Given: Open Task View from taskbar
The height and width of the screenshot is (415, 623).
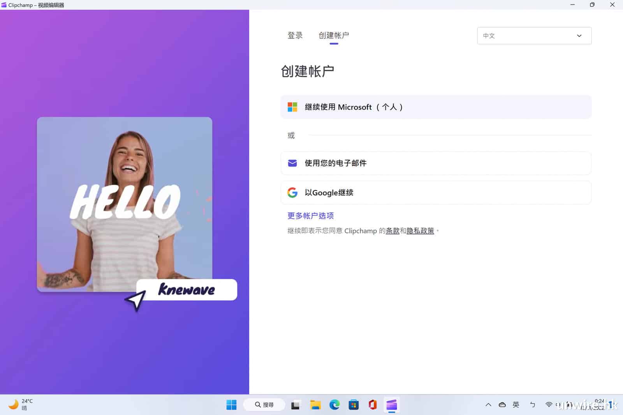Looking at the screenshot, I should [296, 405].
